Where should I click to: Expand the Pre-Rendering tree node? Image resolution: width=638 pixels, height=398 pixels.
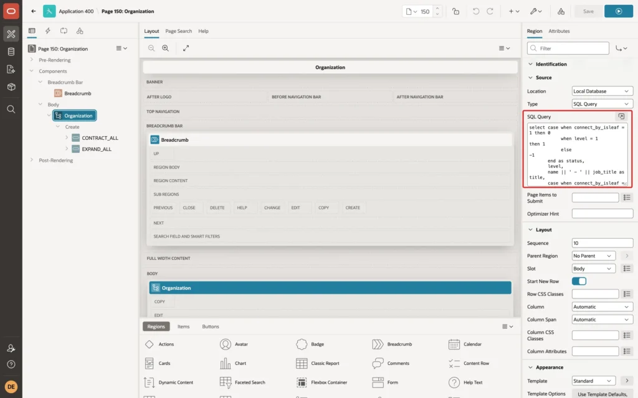(x=32, y=60)
